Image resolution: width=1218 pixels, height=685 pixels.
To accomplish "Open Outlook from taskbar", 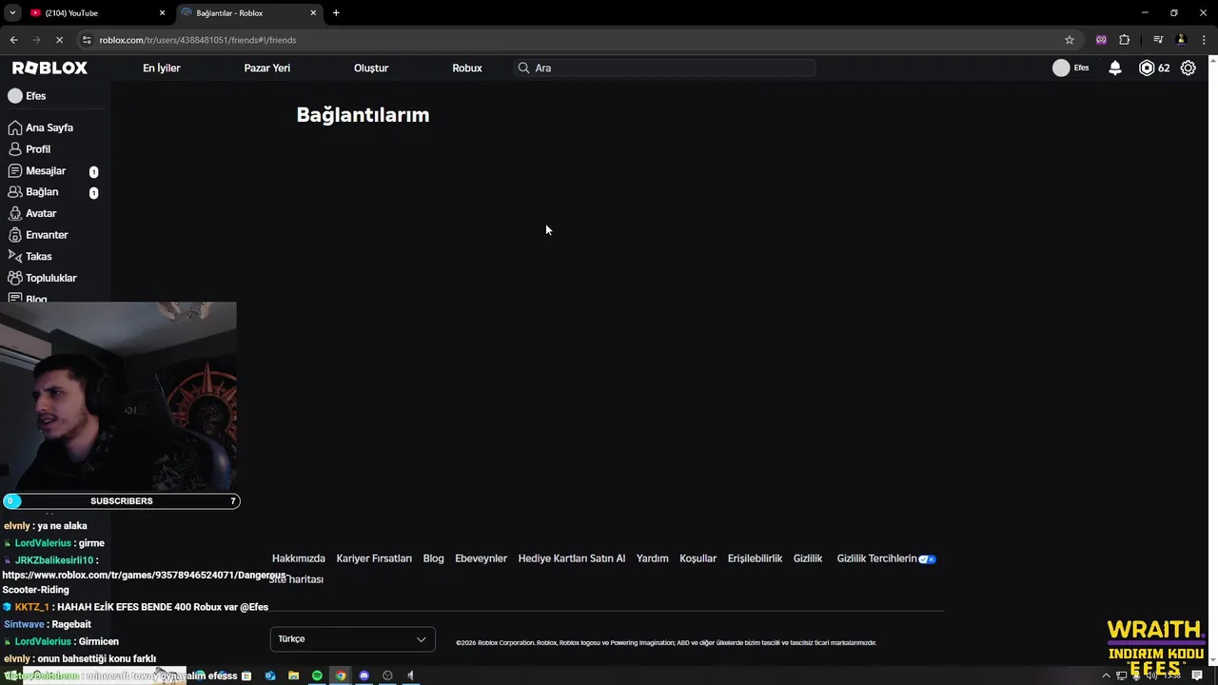I will tap(270, 675).
